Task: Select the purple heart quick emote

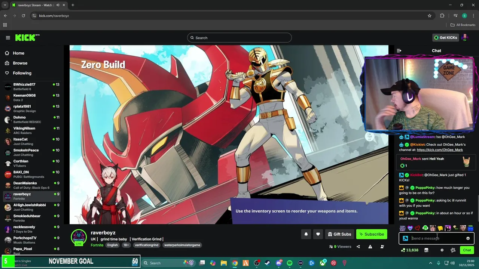Action: click(x=410, y=228)
